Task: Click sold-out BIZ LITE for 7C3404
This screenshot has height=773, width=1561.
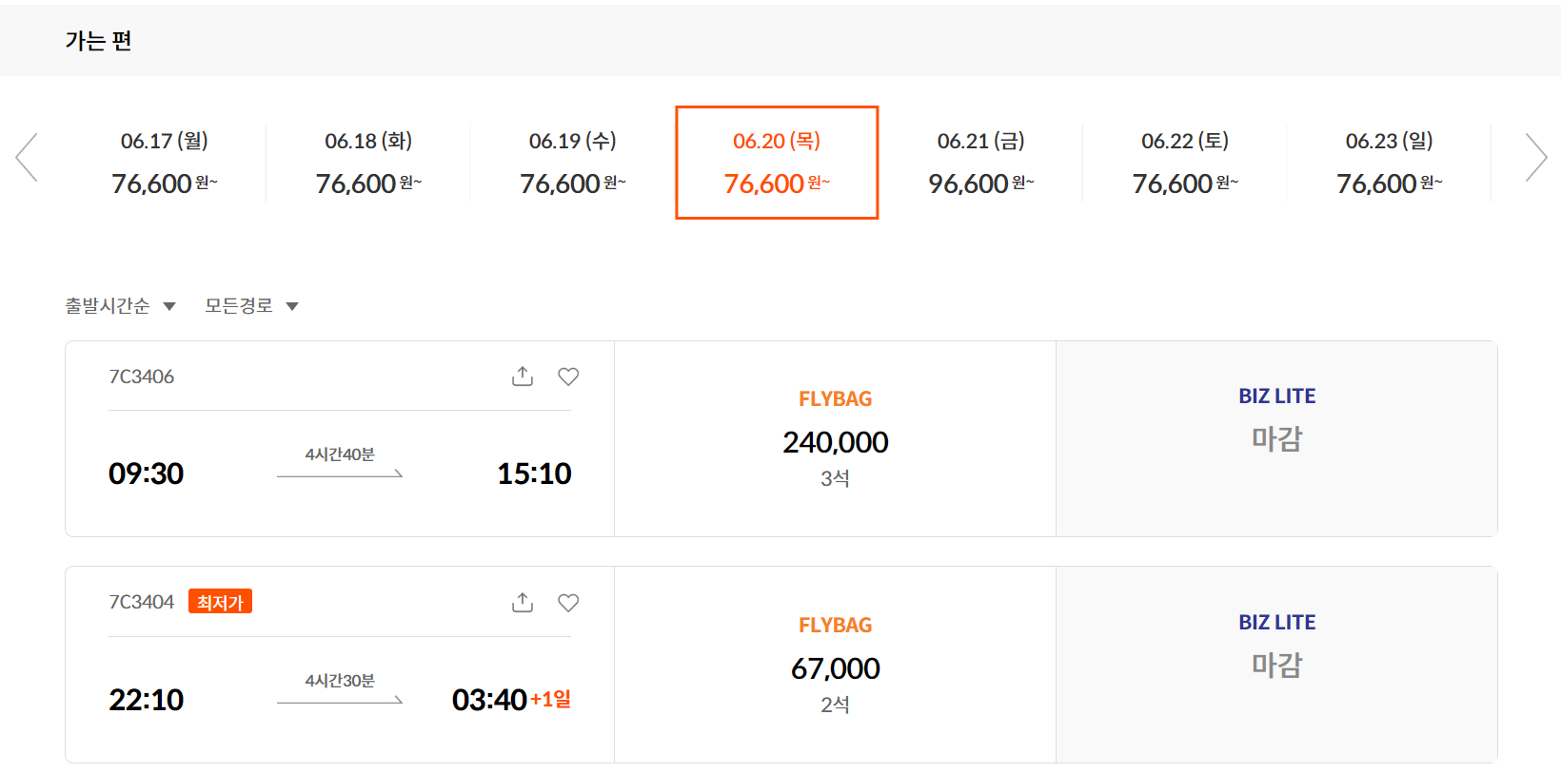Action: pyautogui.click(x=1276, y=665)
